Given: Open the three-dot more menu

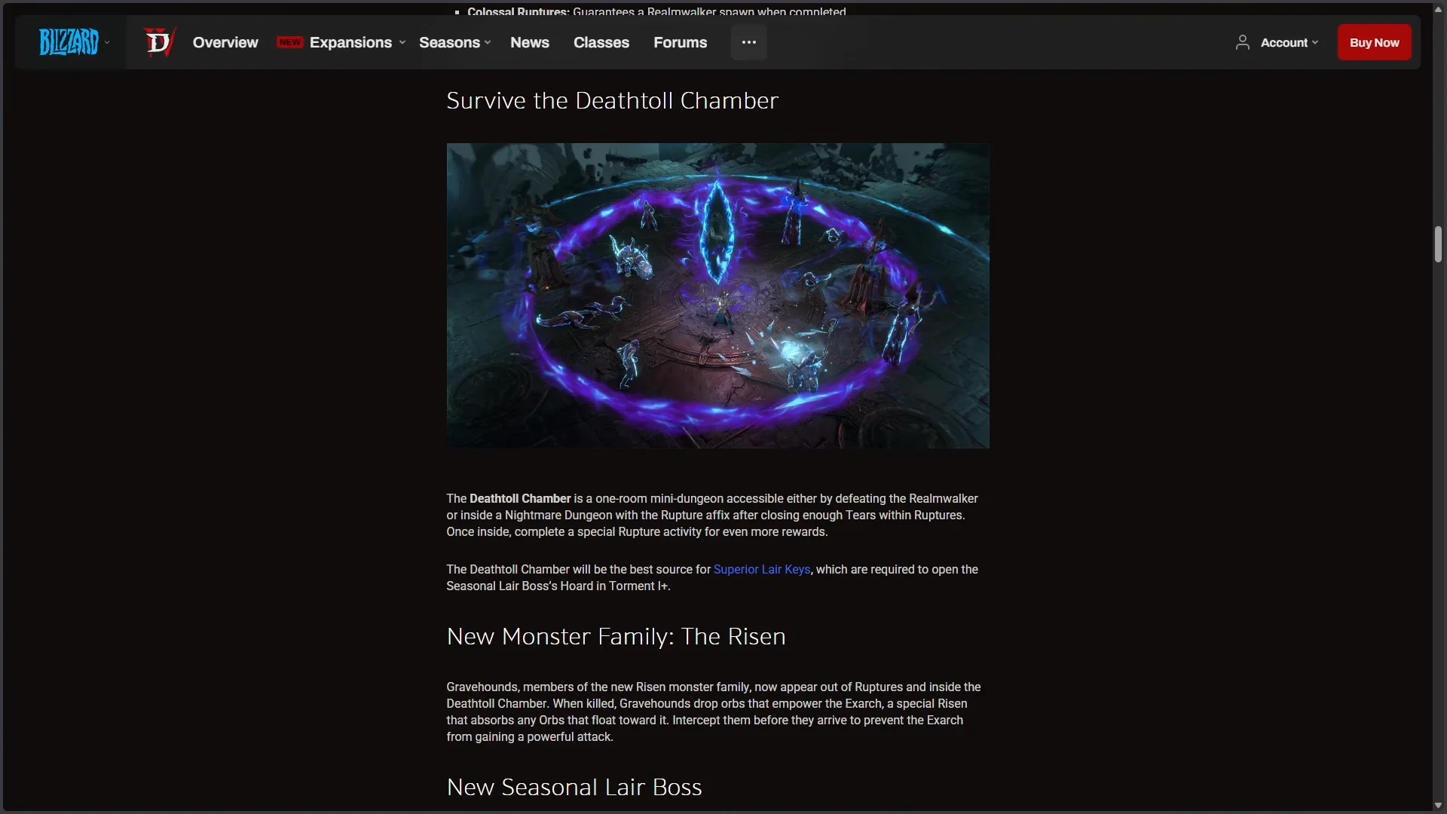Looking at the screenshot, I should (x=748, y=42).
